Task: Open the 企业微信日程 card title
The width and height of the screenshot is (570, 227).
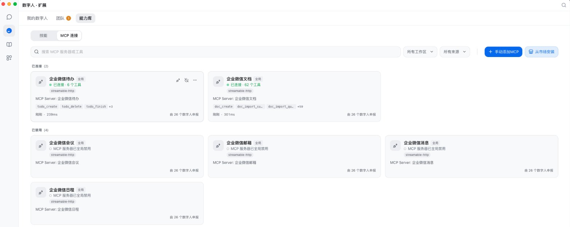Action: 62,190
